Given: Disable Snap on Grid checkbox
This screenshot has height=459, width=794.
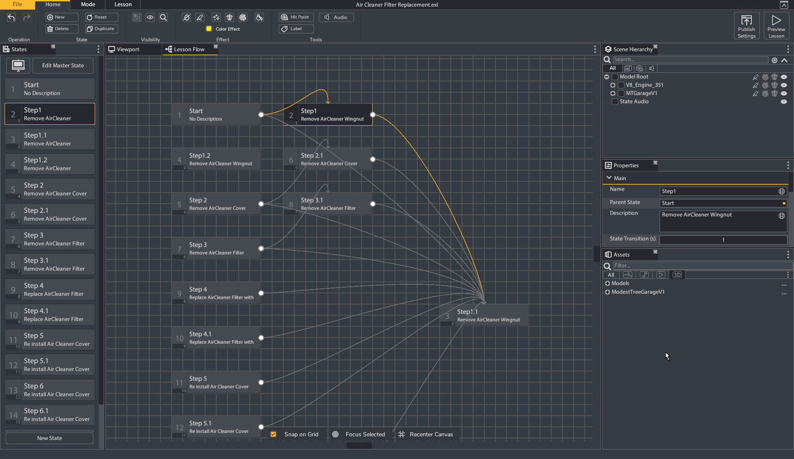Looking at the screenshot, I should (x=273, y=434).
